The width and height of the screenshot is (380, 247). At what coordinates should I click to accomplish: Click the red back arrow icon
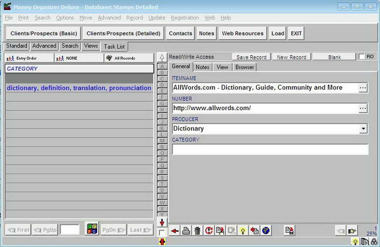(175, 231)
